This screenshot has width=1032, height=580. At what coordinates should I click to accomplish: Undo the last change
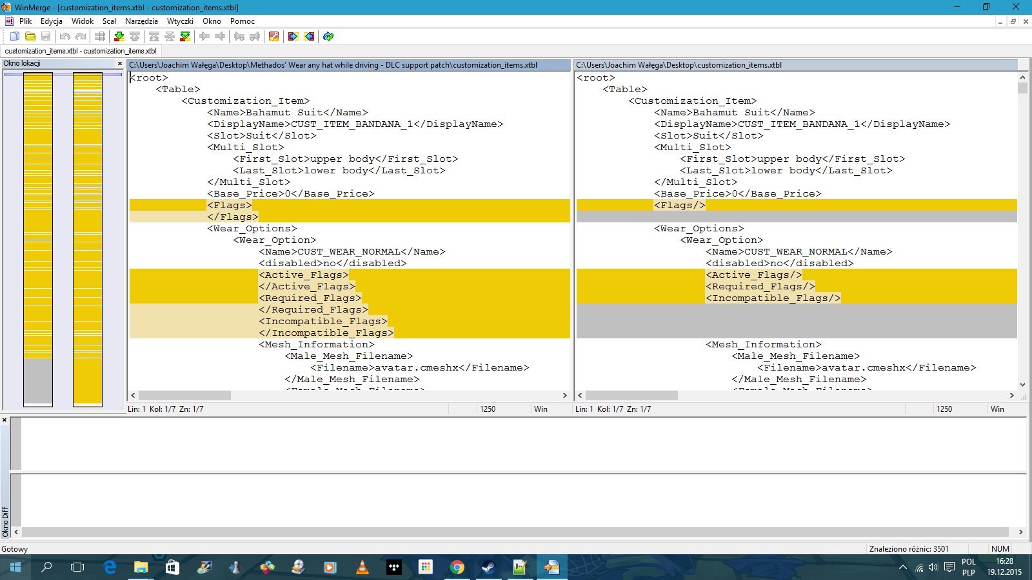pos(64,37)
